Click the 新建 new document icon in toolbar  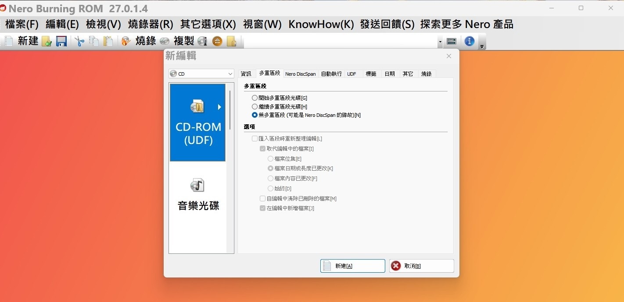[9, 41]
